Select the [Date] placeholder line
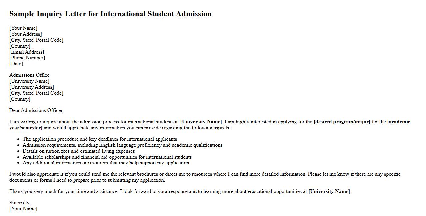The height and width of the screenshot is (216, 426). 16,64
